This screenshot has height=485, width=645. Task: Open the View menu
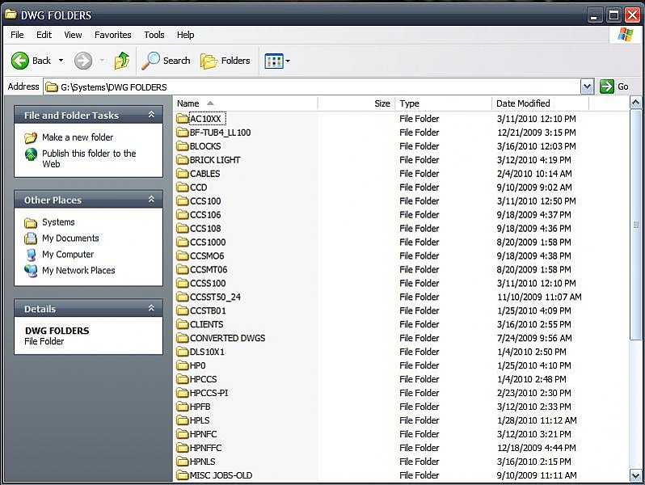tap(73, 35)
